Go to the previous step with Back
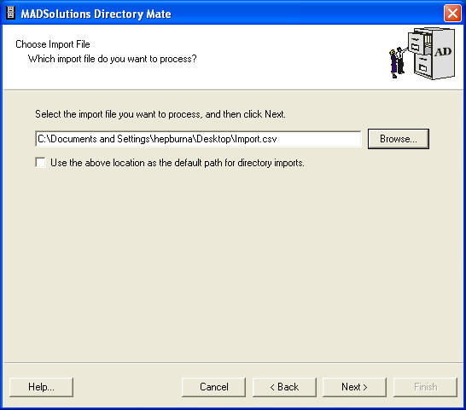466x410 pixels. tap(284, 387)
